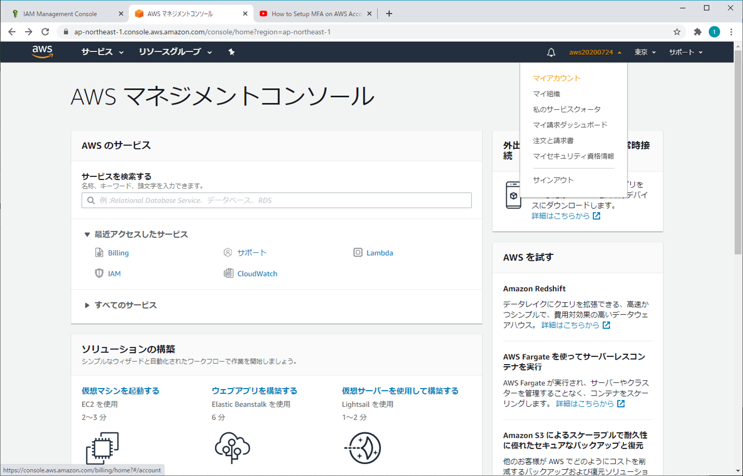Switch to How to Setup MFA tab
743x476 pixels.
316,14
